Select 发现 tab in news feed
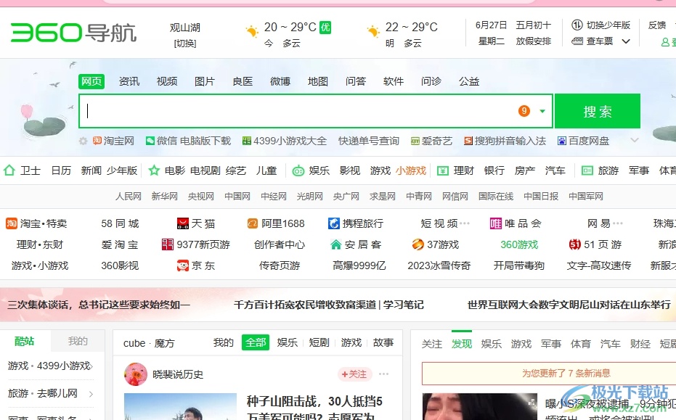 [462, 344]
